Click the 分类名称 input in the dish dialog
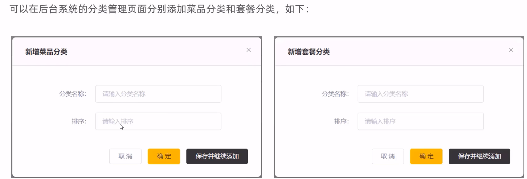The height and width of the screenshot is (179, 527). coord(158,94)
